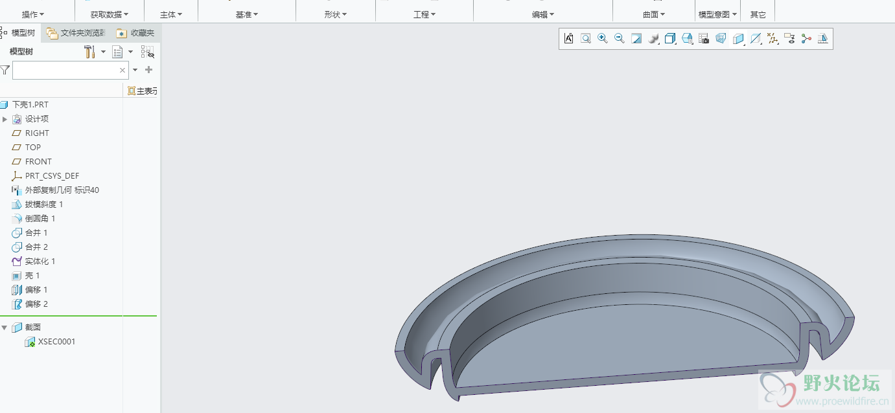Image resolution: width=895 pixels, height=413 pixels.
Task: Click the Repaint screen icon
Action: (x=636, y=39)
